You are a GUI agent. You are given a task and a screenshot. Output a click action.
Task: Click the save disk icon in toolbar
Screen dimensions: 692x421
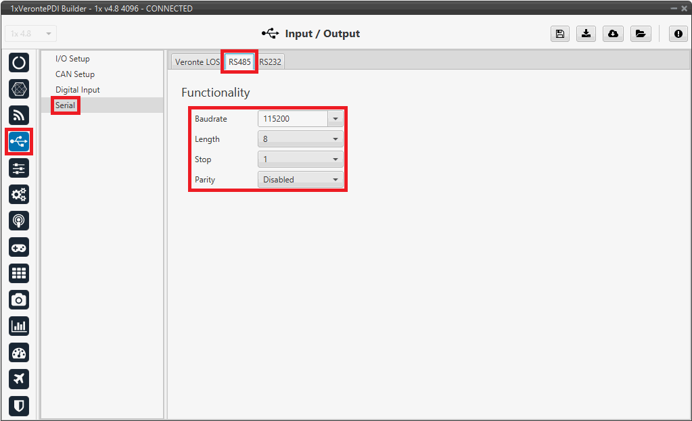pyautogui.click(x=559, y=34)
